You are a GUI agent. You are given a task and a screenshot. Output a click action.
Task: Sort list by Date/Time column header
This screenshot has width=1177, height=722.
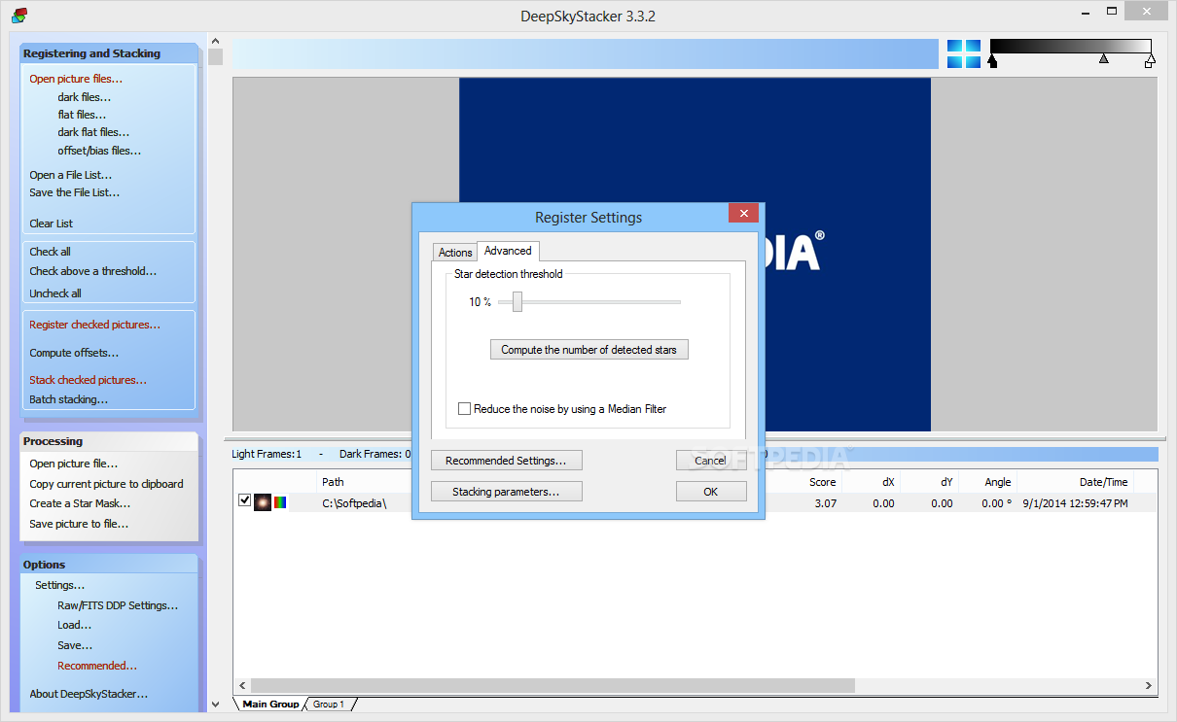pos(1104,482)
